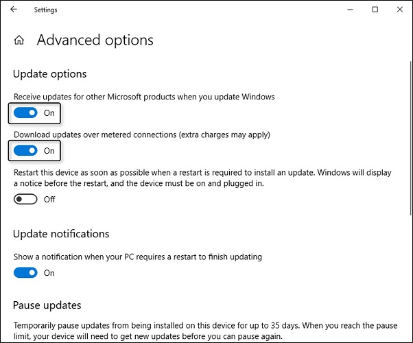This screenshot has height=343, width=413.
Task: Click the Update options section heading
Action: [x=50, y=74]
